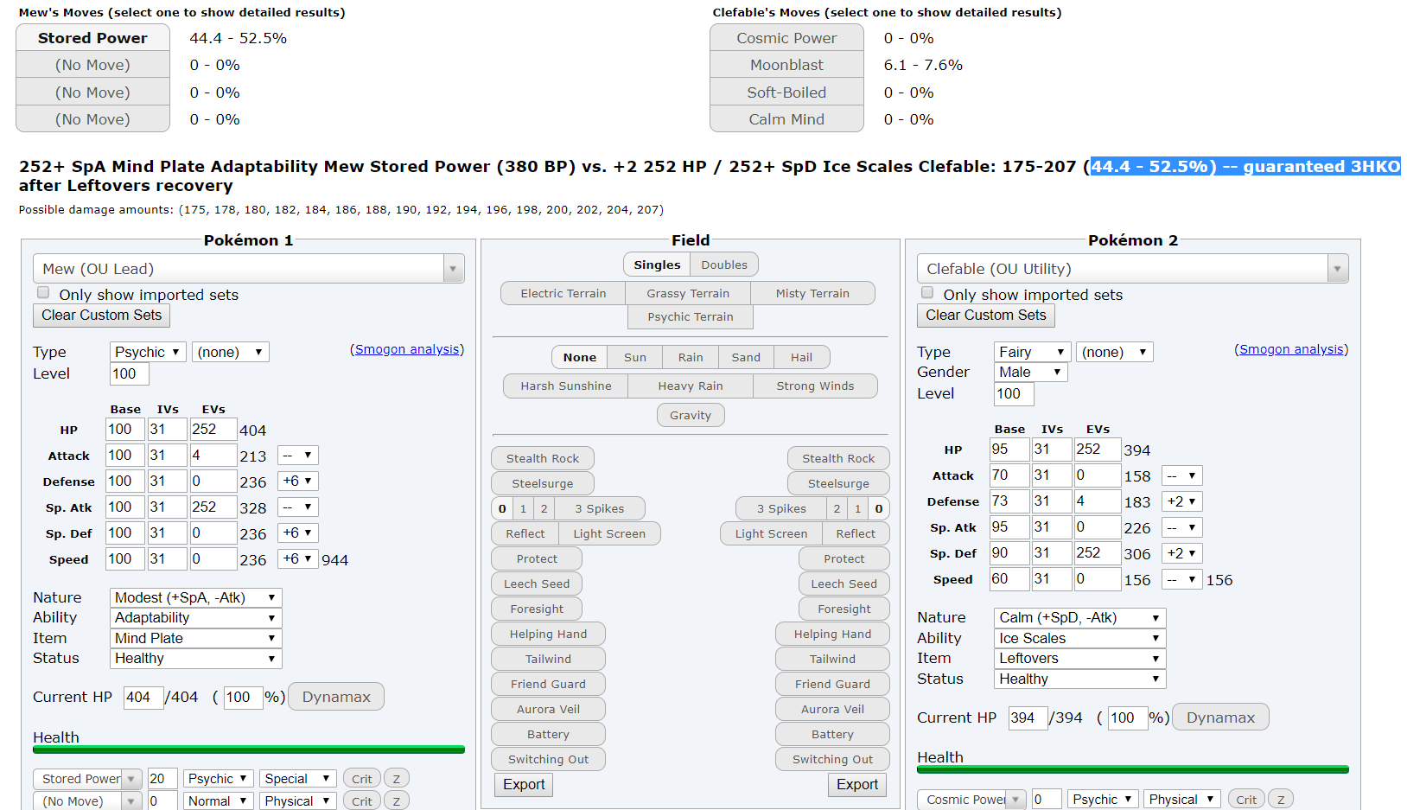The height and width of the screenshot is (810, 1407).
Task: Change Stored Power category from Special
Action: [298, 779]
